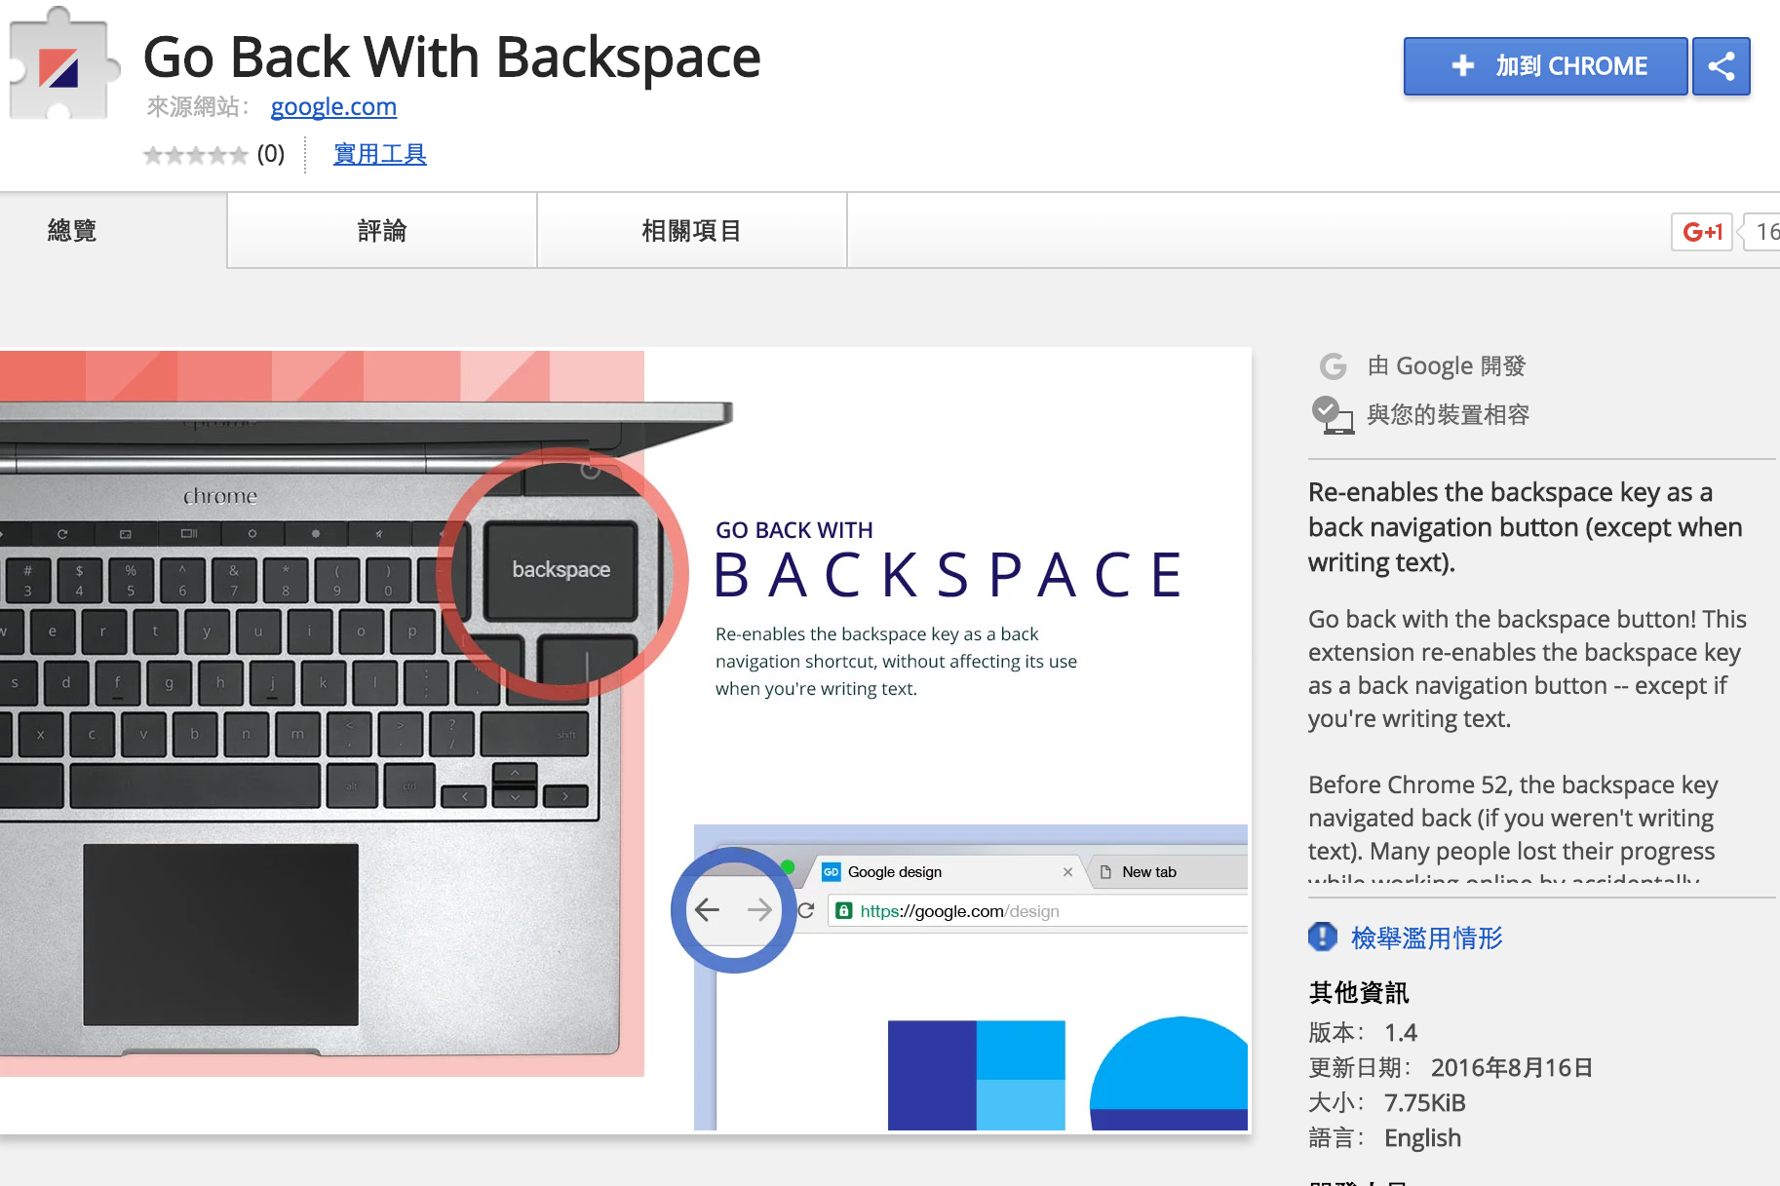This screenshot has width=1780, height=1186.
Task: Click the extension description text panel
Action: (1526, 672)
